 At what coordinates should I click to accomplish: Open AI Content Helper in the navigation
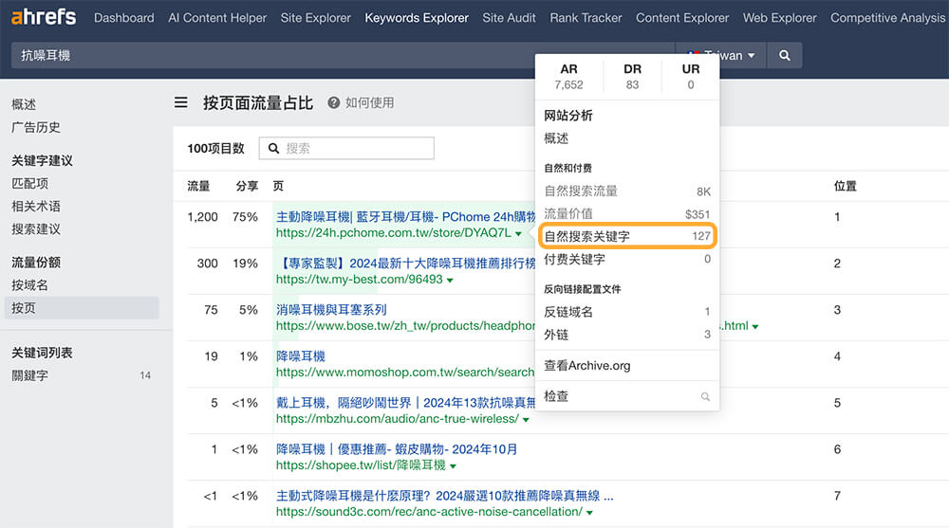(x=217, y=18)
